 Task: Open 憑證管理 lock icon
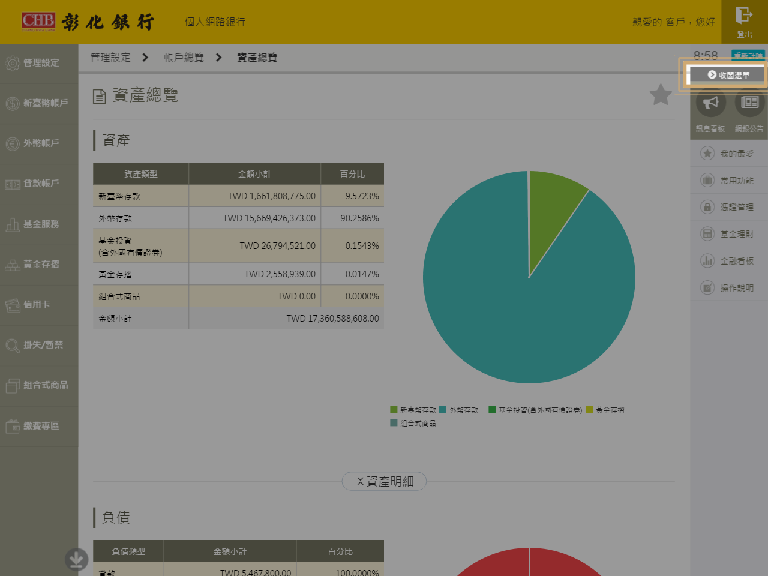pos(707,207)
